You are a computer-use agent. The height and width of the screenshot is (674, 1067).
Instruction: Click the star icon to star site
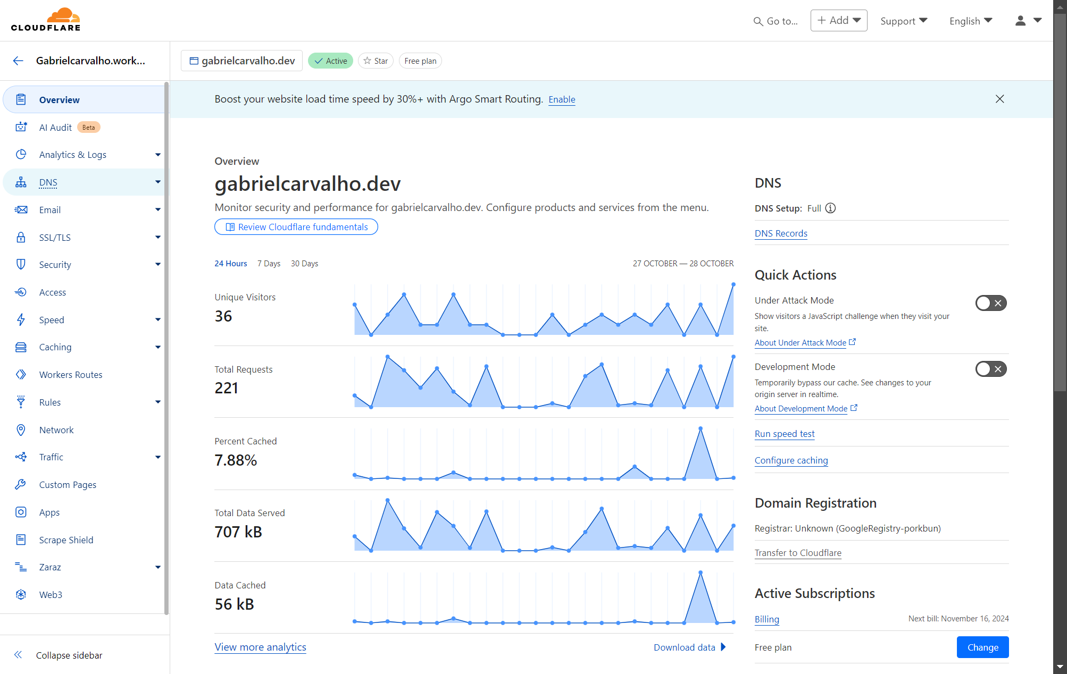tap(367, 61)
